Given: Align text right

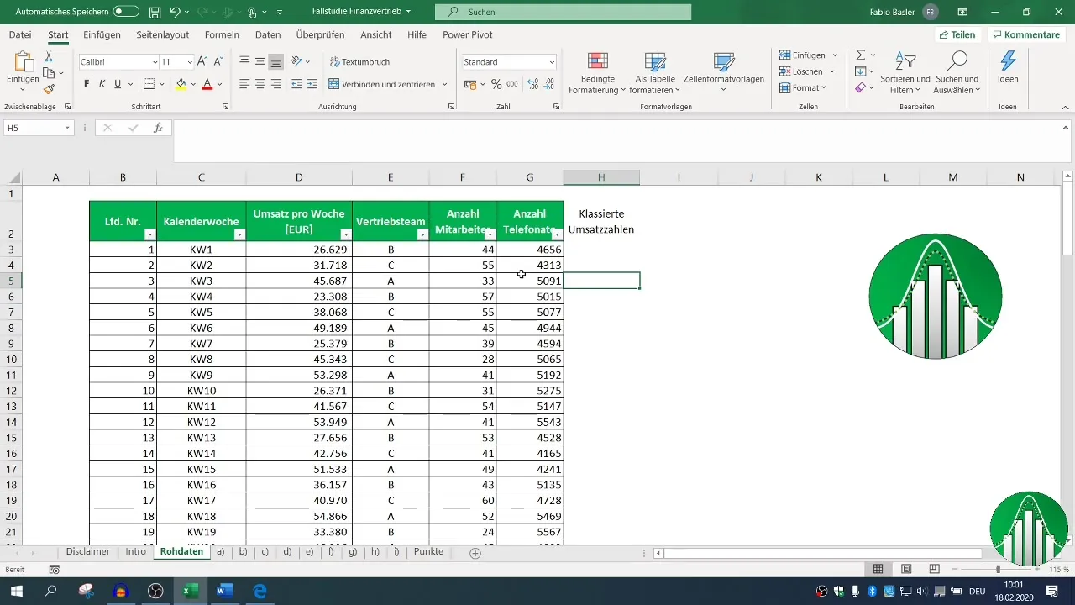Looking at the screenshot, I should tap(275, 84).
